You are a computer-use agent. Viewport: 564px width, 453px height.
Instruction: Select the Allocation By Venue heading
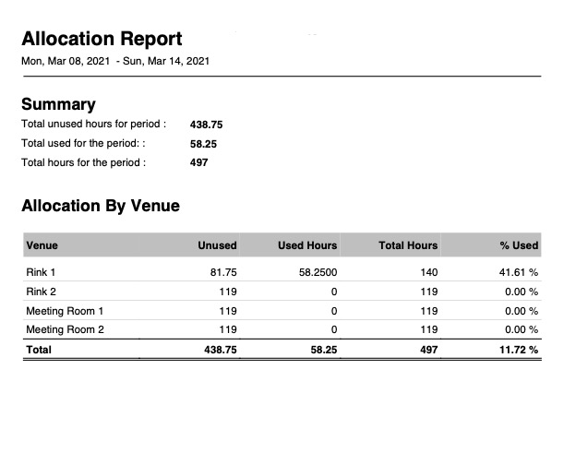pos(101,206)
